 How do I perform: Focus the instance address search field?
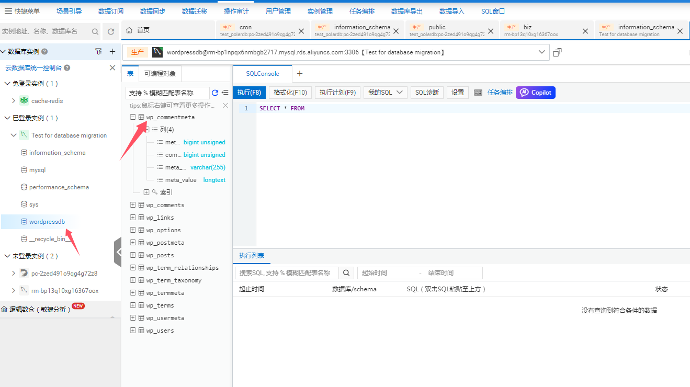(x=45, y=31)
